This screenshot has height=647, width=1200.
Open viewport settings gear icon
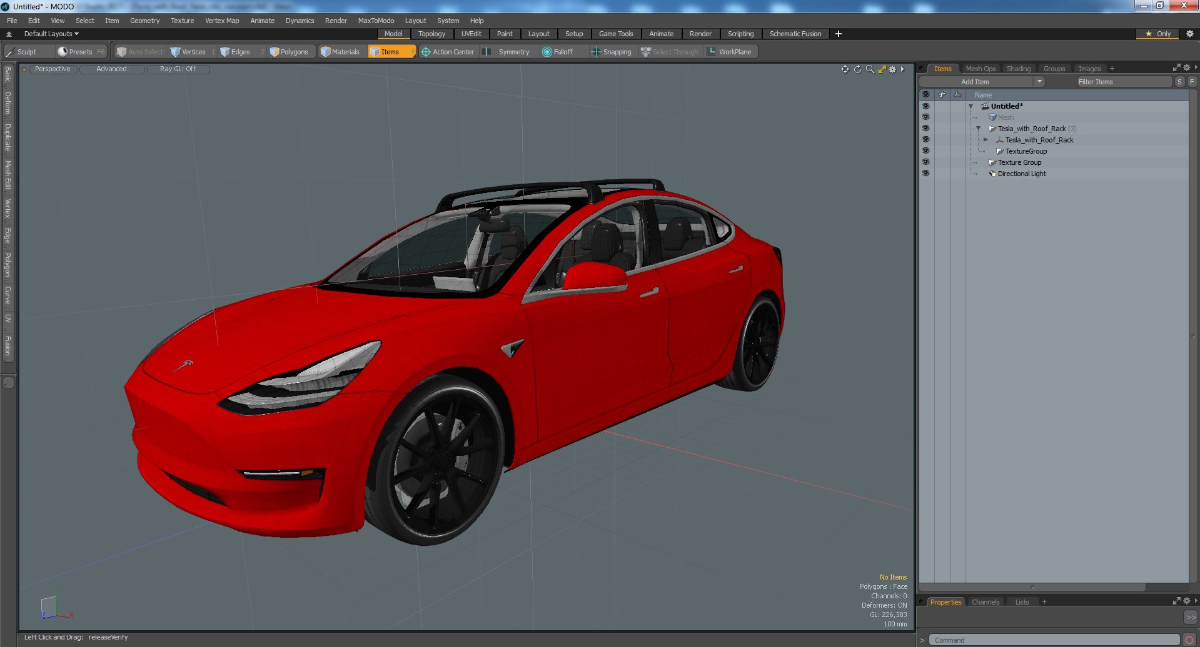[x=893, y=69]
